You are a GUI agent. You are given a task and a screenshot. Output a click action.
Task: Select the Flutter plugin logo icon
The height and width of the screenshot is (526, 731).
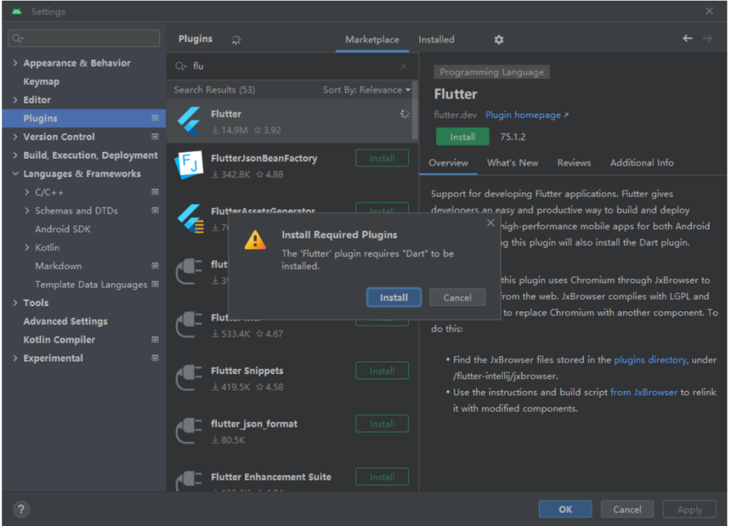pos(188,121)
